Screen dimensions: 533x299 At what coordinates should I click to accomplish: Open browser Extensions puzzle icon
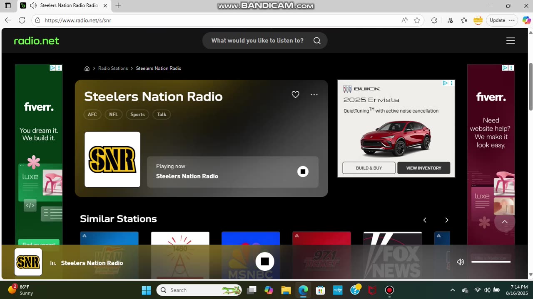pos(434,20)
